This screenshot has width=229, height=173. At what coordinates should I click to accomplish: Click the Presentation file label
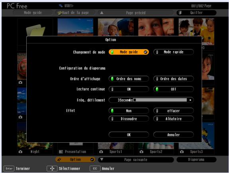tap(76, 152)
